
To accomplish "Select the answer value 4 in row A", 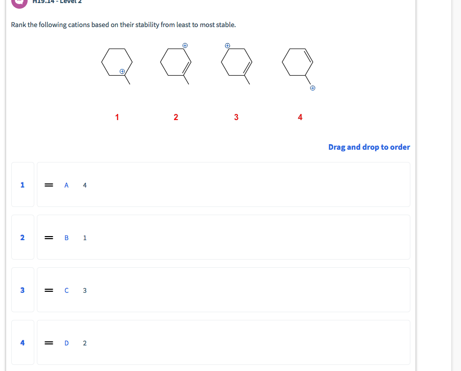I will (84, 185).
